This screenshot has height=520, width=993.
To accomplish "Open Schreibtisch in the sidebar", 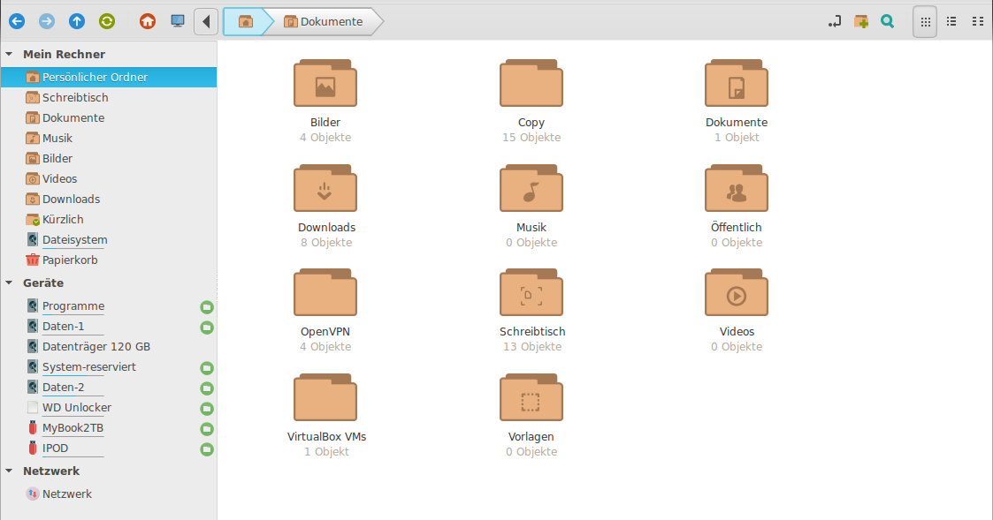I will coord(108,97).
